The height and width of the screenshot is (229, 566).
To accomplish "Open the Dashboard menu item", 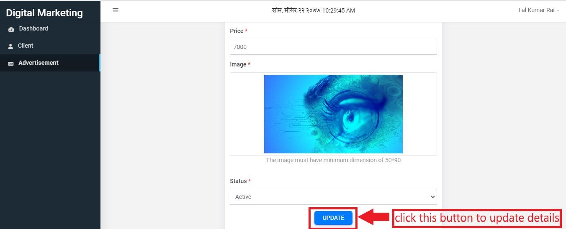I will [50, 29].
